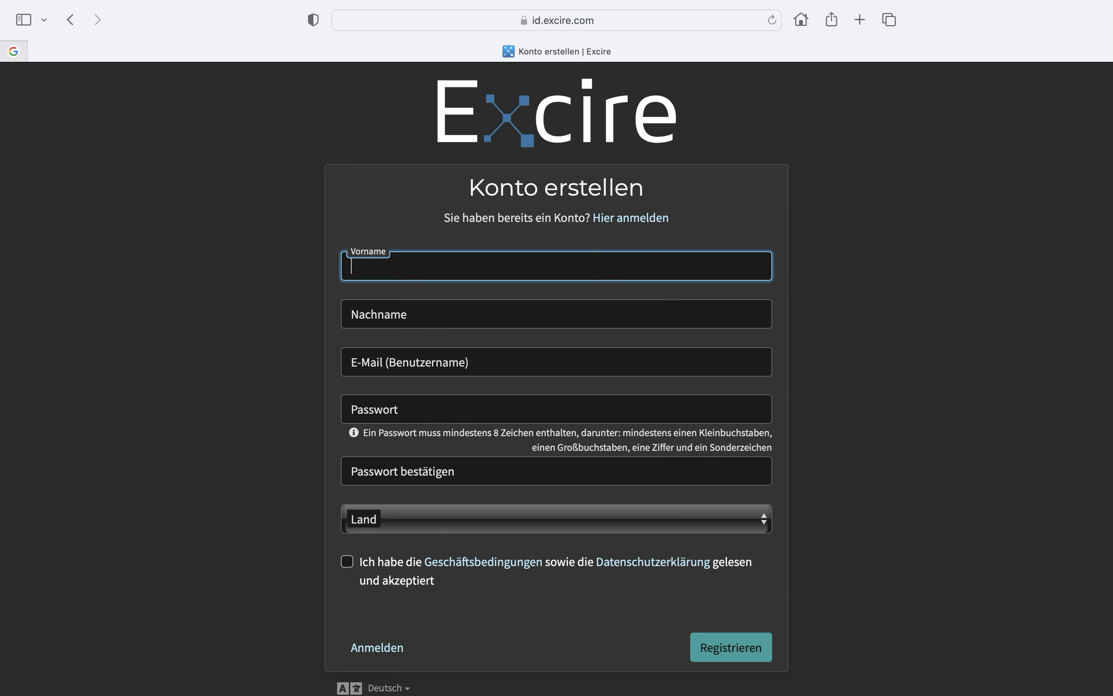The image size is (1113, 696).
Task: Go back with the back arrow
Action: [70, 20]
